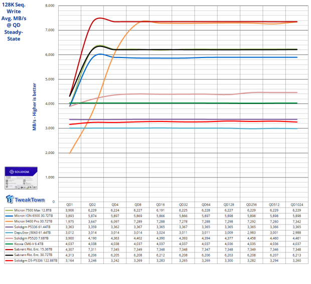Click the Micron ION 6500 QD2 value 5,874
Viewport: 311px width, 284px height.
point(92,216)
